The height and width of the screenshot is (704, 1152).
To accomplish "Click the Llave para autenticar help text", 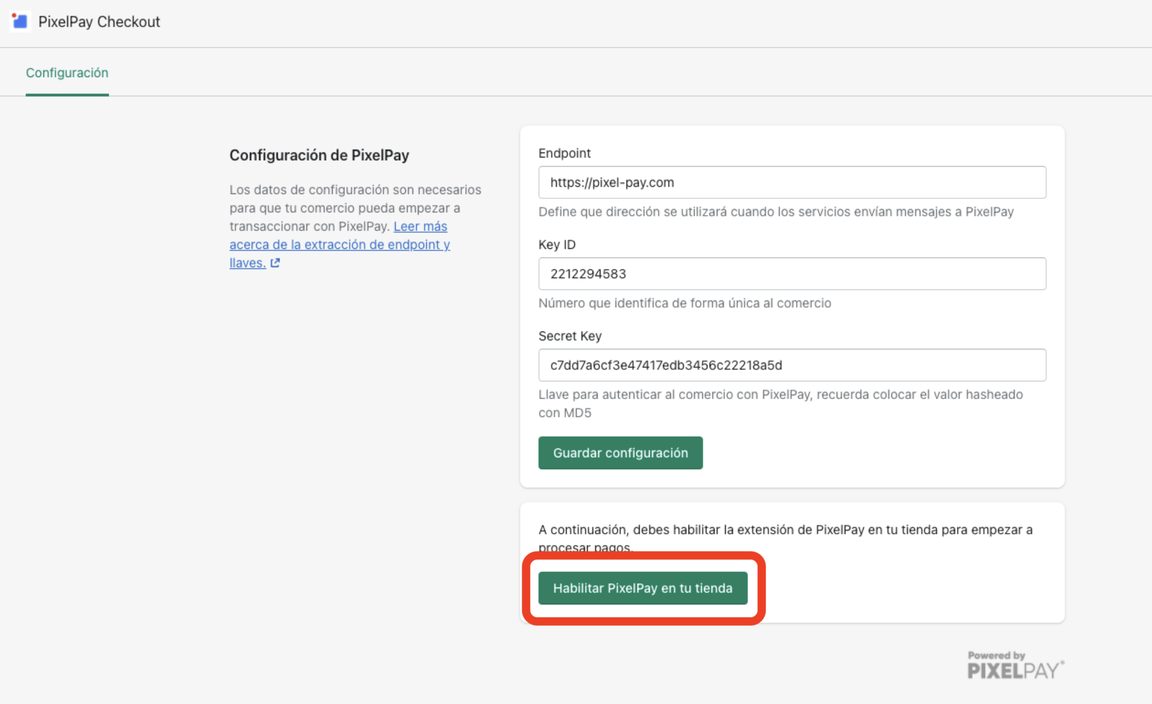I will tap(781, 404).
